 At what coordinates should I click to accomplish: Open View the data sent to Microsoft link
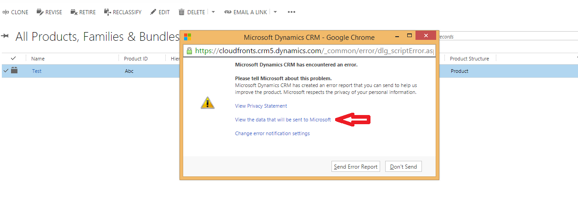[283, 120]
